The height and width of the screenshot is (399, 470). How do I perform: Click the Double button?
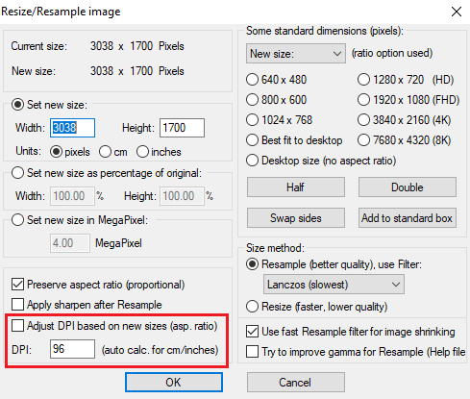(408, 187)
